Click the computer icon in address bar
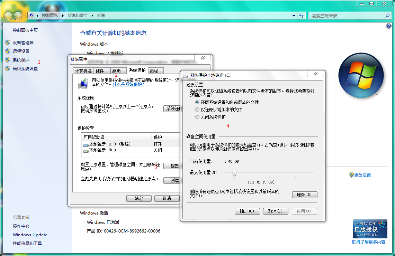This screenshot has height=256, width=395. (32, 16)
